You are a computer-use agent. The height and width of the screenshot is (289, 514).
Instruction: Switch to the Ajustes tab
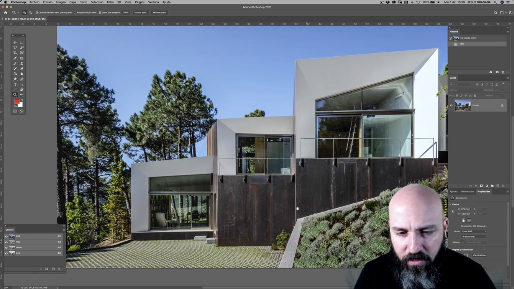pos(454,191)
